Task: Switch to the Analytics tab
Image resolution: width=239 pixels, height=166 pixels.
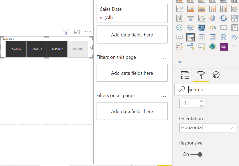Action: (x=216, y=75)
